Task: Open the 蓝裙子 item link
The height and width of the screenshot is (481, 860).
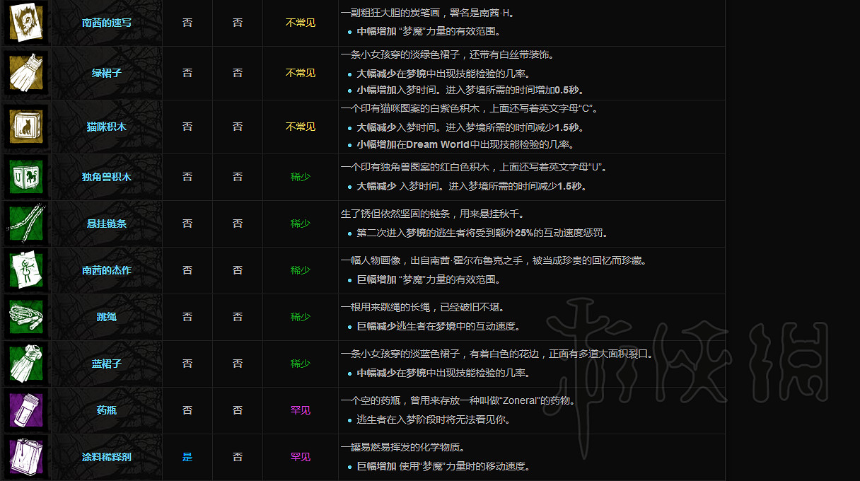Action: (107, 364)
